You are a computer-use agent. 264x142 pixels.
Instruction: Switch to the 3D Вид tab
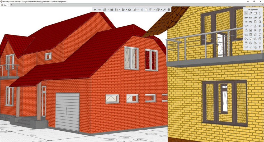click(x=4, y=5)
